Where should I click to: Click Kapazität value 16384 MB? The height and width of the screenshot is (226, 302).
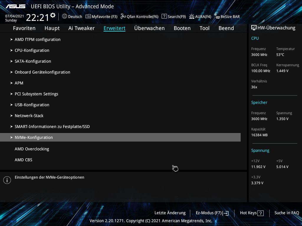tap(260, 135)
